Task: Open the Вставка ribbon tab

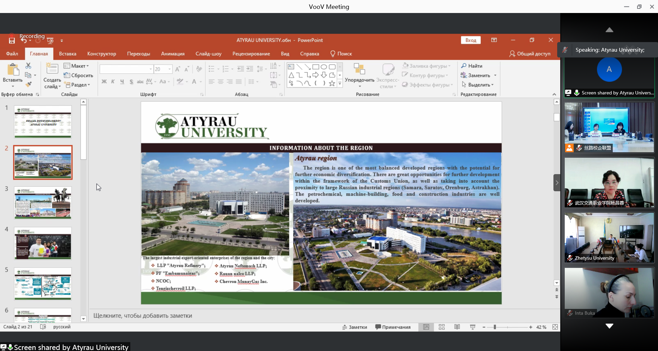Action: click(x=68, y=54)
